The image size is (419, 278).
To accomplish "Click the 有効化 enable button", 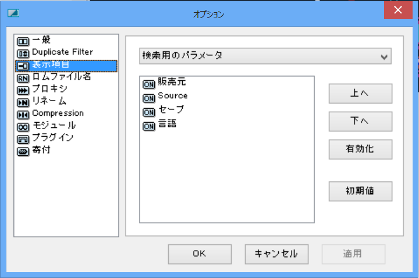I will tap(360, 149).
